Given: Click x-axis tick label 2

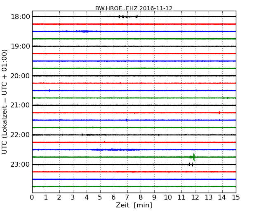Looking at the screenshot, I should pos(59,198).
